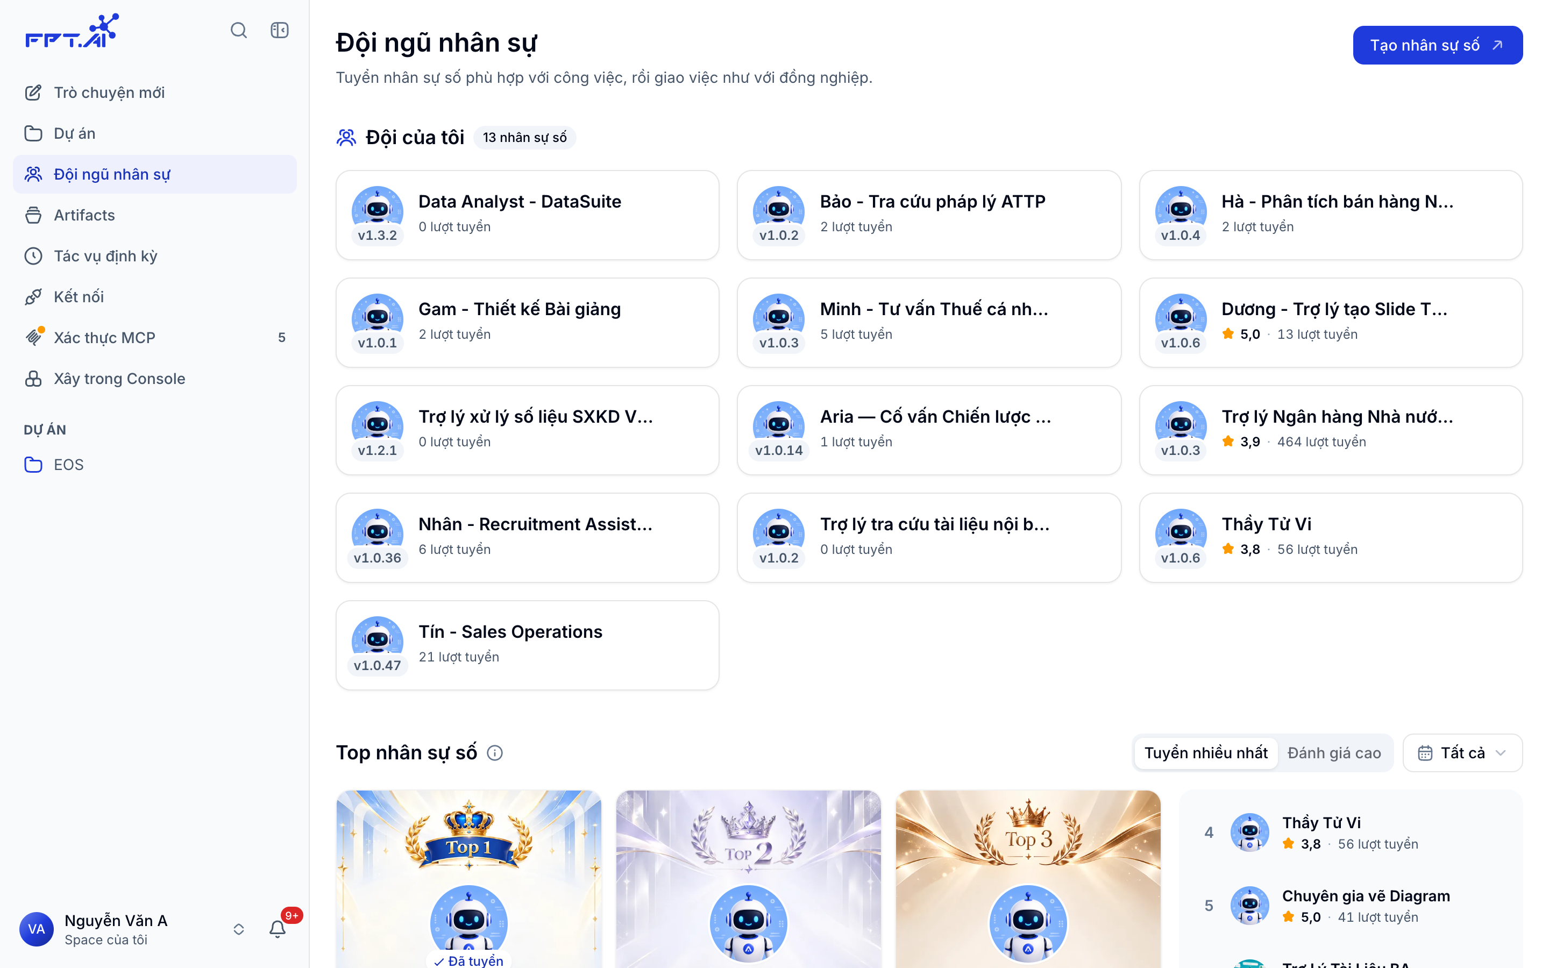Image resolution: width=1549 pixels, height=968 pixels.
Task: Select Đội ngũ nhân sự sidebar item
Action: pyautogui.click(x=155, y=174)
